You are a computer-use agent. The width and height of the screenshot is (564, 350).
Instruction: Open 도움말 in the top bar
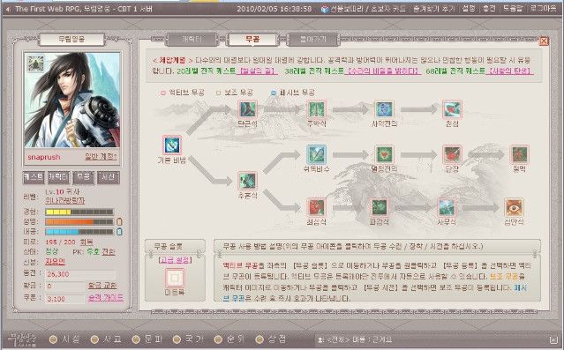pyautogui.click(x=513, y=9)
